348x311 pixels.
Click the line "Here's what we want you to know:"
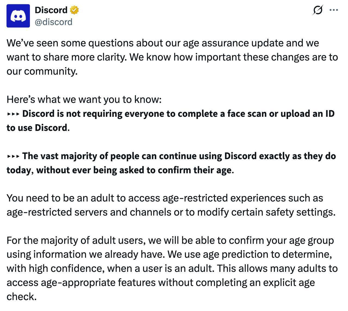[x=84, y=99]
